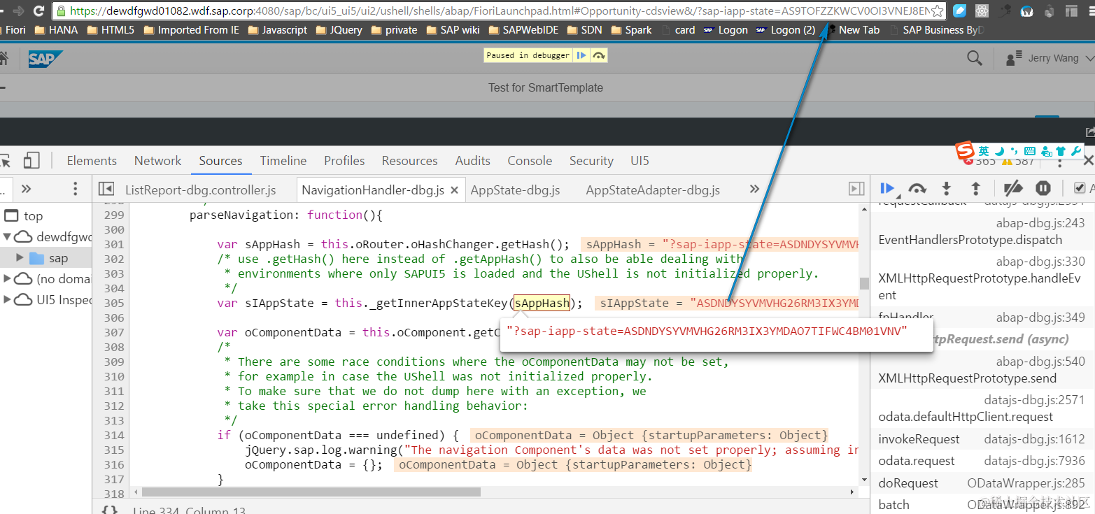Open the Security tab
The image size is (1095, 514).
(x=591, y=161)
